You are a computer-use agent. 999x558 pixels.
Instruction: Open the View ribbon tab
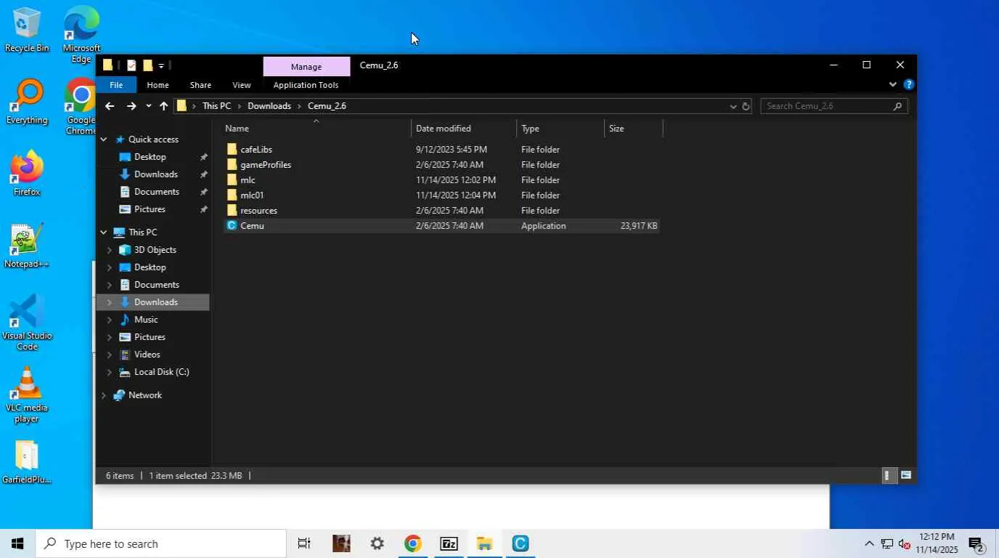click(x=242, y=85)
